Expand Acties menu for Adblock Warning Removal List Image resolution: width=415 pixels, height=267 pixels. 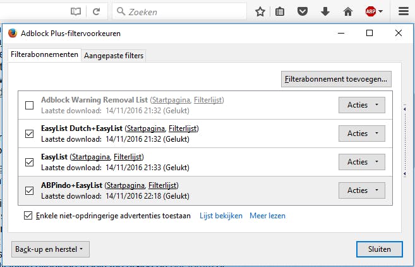(361, 105)
